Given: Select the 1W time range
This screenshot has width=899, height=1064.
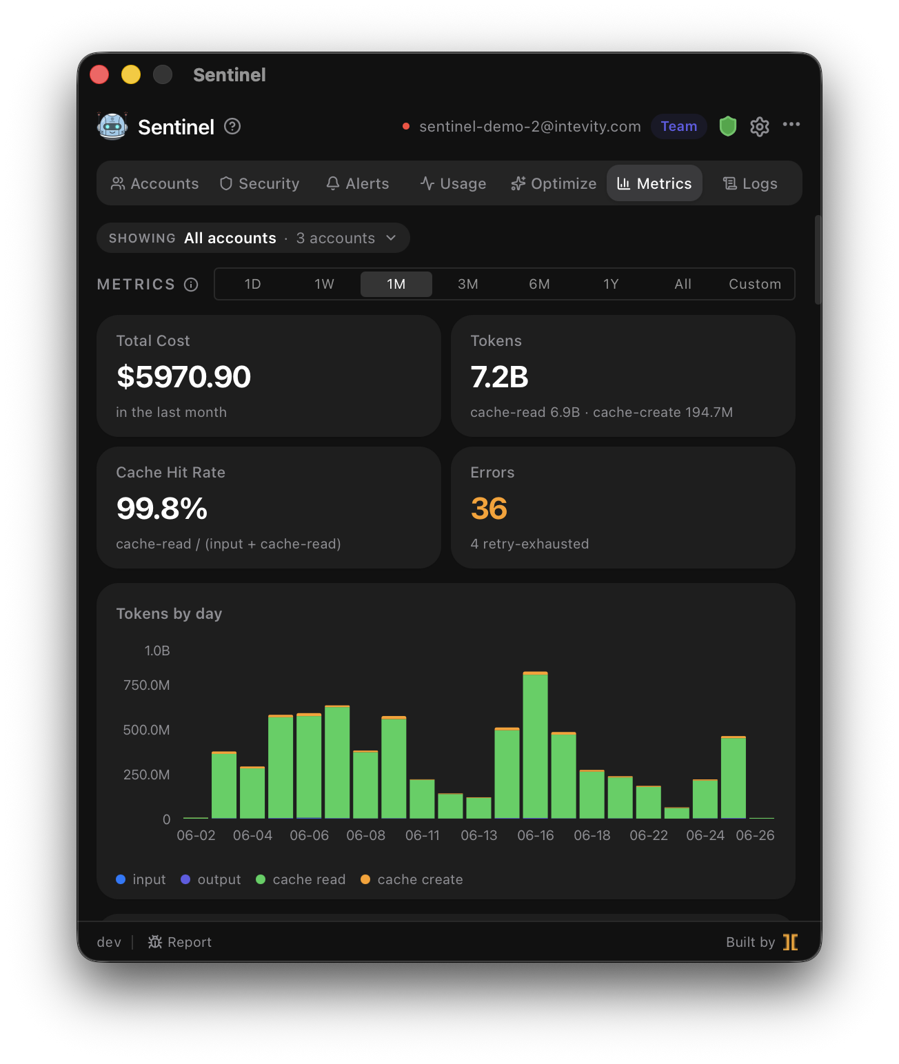Looking at the screenshot, I should click(x=325, y=284).
